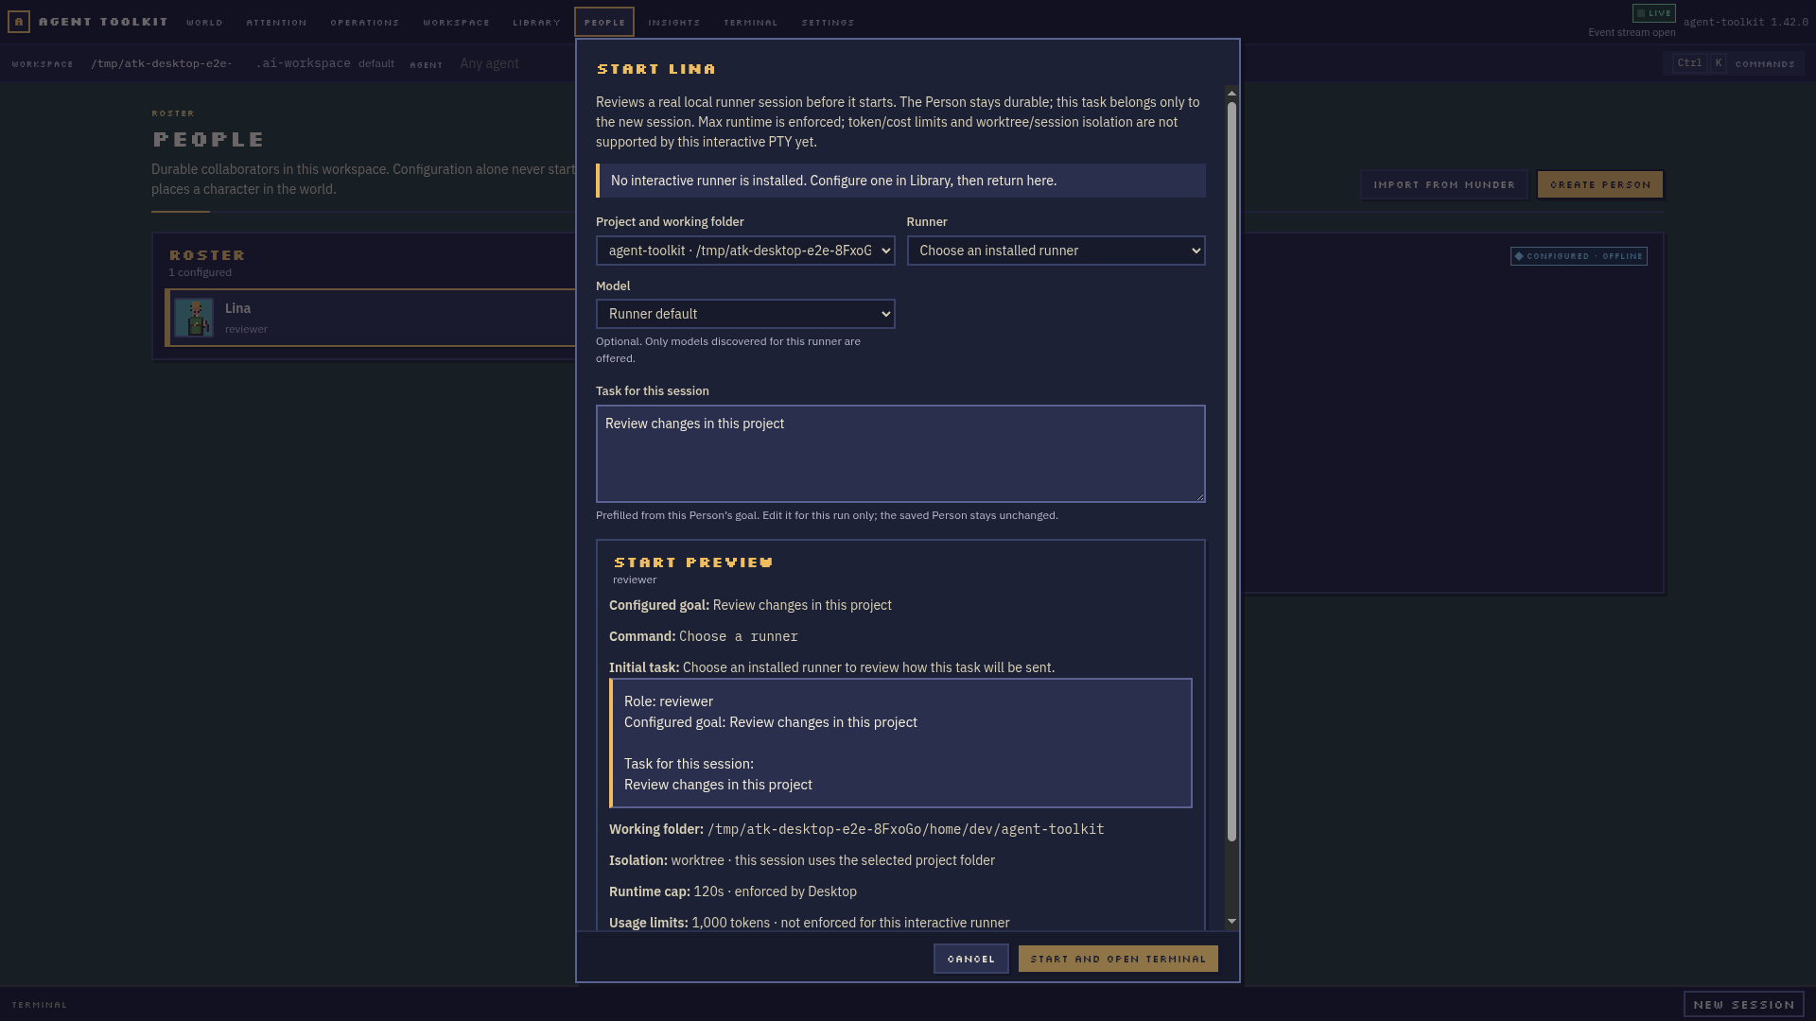Click Lina's pixel avatar thumbnail

pos(194,318)
